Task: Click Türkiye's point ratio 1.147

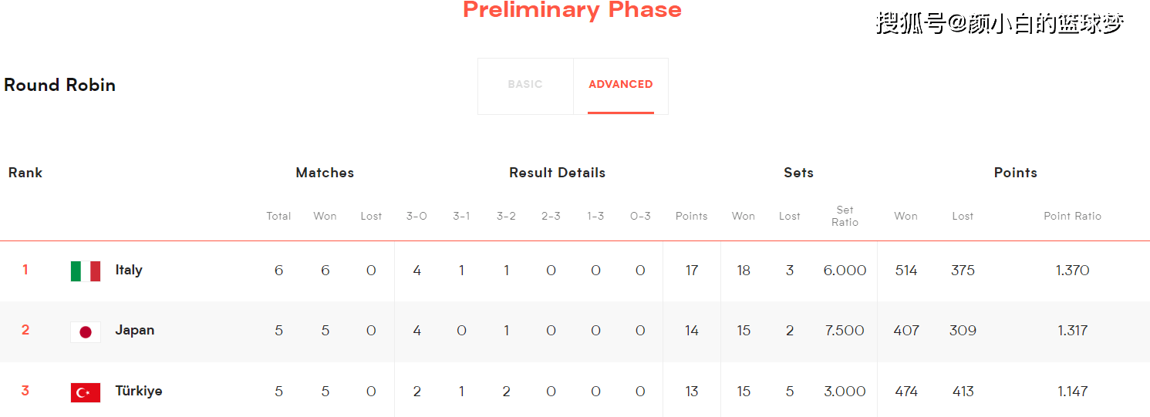Action: [x=1072, y=391]
